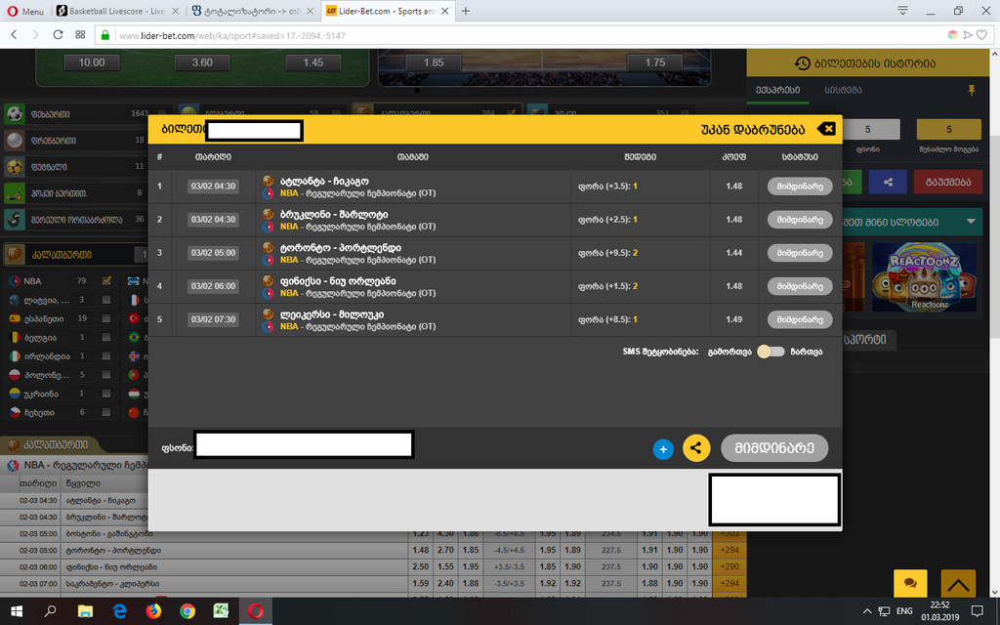
Task: Click the ფუტსალი sport icon
Action: (15, 166)
